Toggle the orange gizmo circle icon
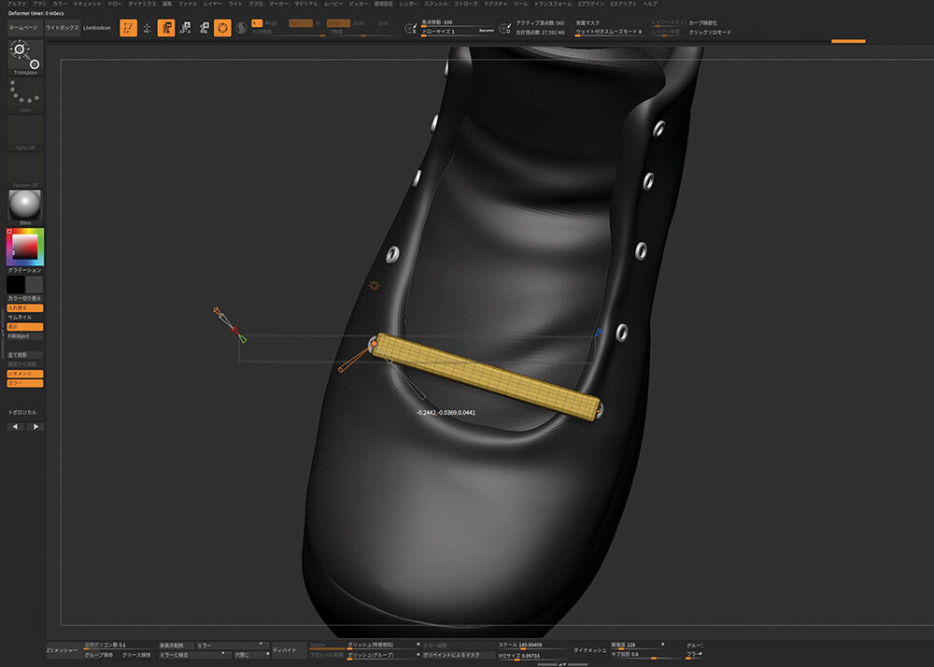 pyautogui.click(x=222, y=28)
